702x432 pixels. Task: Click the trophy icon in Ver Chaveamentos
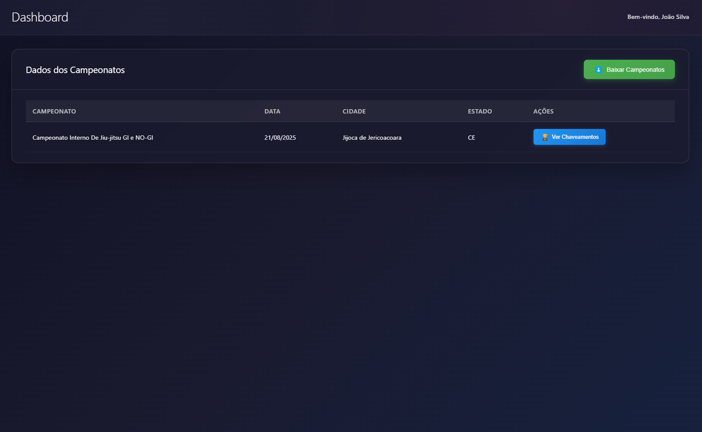tap(545, 137)
